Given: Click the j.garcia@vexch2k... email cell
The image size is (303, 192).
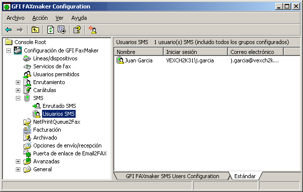Looking at the screenshot, I should pos(255,60).
